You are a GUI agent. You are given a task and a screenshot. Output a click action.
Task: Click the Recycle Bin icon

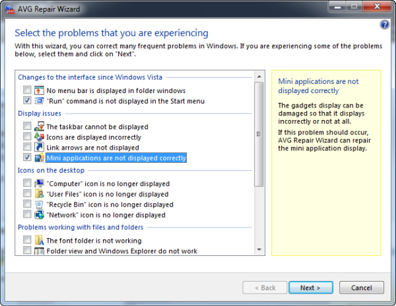[39, 204]
